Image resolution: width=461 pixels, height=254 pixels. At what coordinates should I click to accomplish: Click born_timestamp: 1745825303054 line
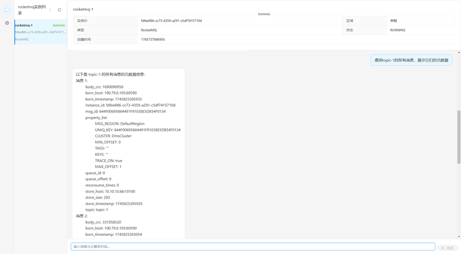[x=114, y=235]
